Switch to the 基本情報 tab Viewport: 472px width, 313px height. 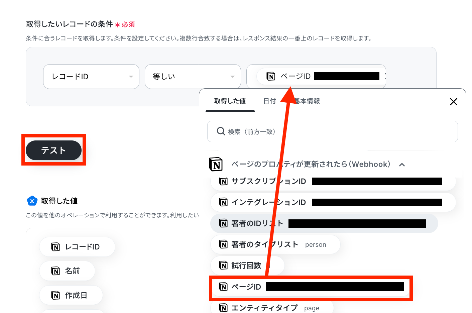pos(307,101)
